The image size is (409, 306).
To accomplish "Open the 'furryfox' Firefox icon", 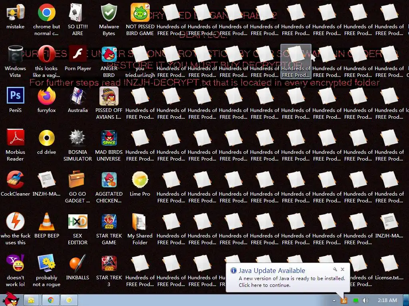I will coord(46,96).
